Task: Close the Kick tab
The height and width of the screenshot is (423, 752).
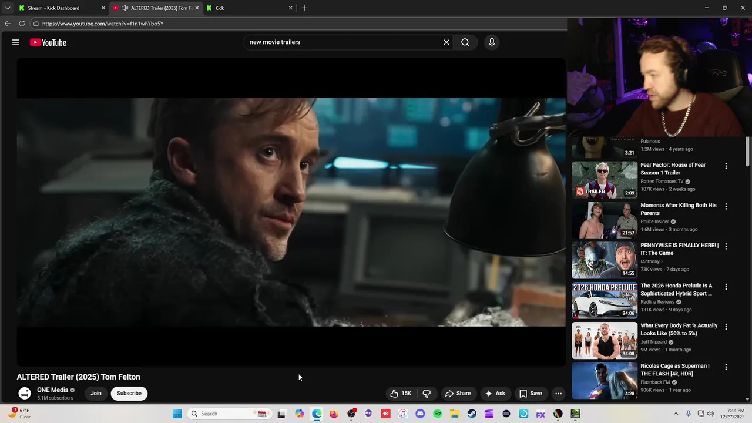Action: [290, 8]
